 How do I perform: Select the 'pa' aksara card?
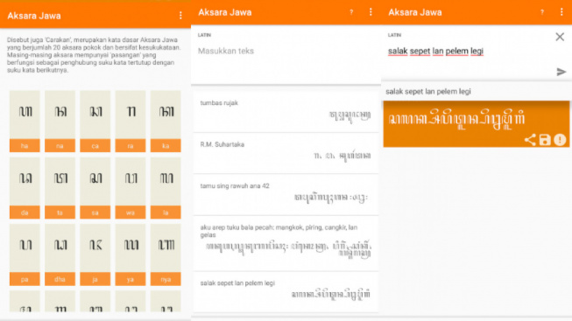click(x=25, y=255)
